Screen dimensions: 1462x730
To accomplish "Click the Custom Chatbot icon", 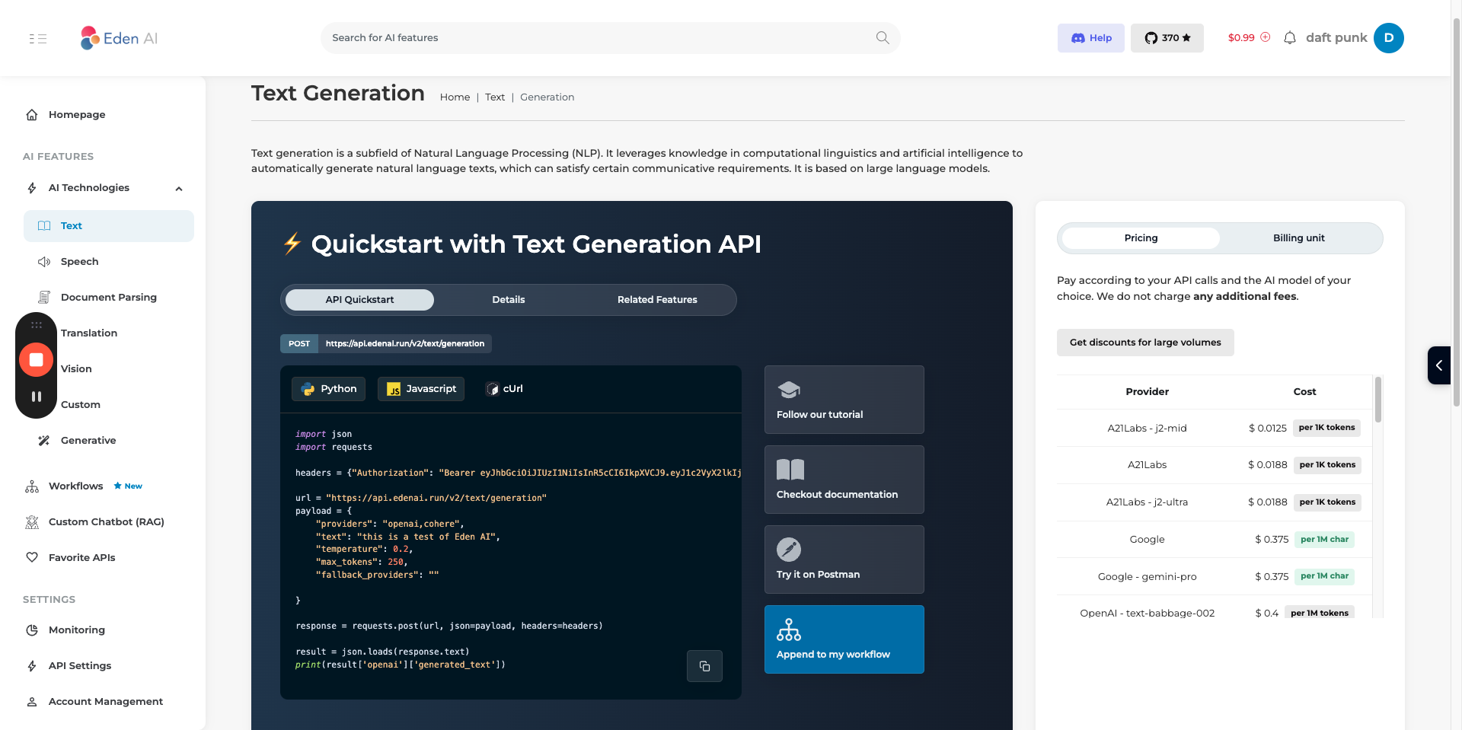I will point(32,522).
